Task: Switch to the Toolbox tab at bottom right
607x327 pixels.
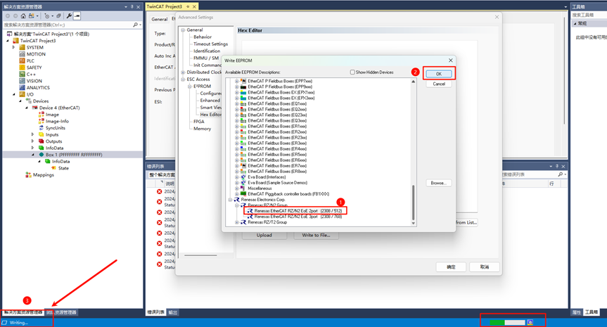Action: point(591,312)
